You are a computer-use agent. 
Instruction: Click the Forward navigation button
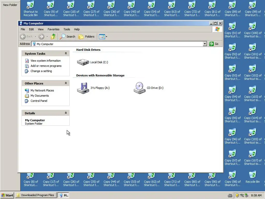(x=41, y=36)
